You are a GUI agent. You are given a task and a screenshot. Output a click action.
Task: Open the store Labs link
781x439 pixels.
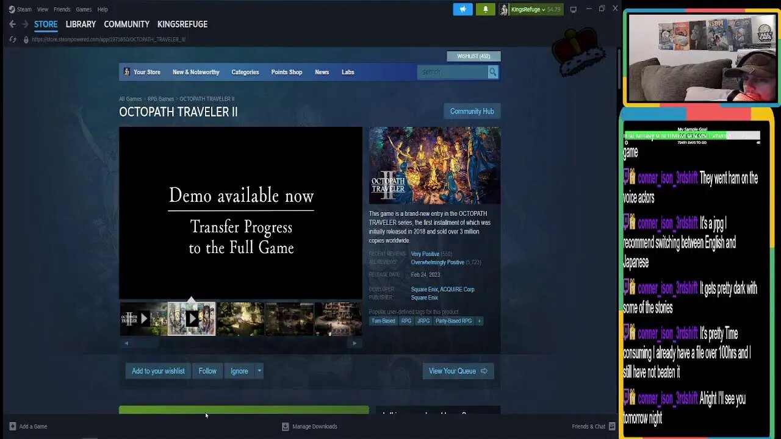(348, 72)
